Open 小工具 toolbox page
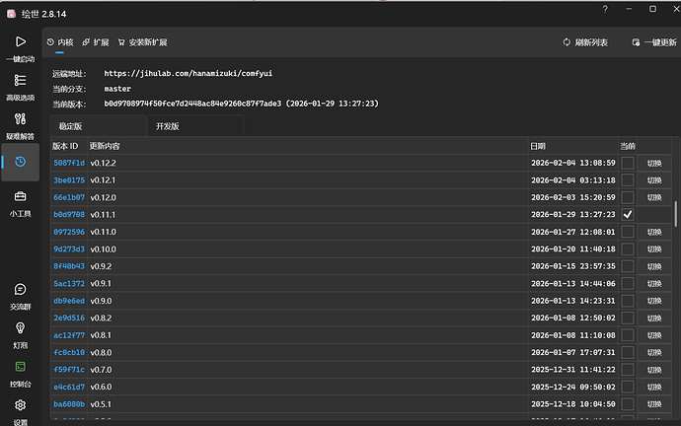Screen dimensions: 681x426 (x=20, y=203)
